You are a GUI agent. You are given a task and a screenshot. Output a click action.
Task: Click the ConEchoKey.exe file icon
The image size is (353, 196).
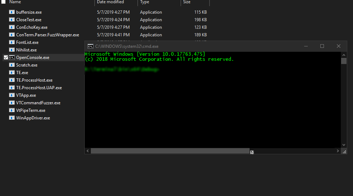point(12,27)
